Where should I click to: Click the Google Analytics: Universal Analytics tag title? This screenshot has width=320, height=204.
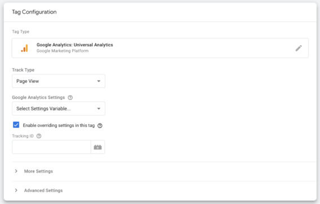pyautogui.click(x=75, y=45)
